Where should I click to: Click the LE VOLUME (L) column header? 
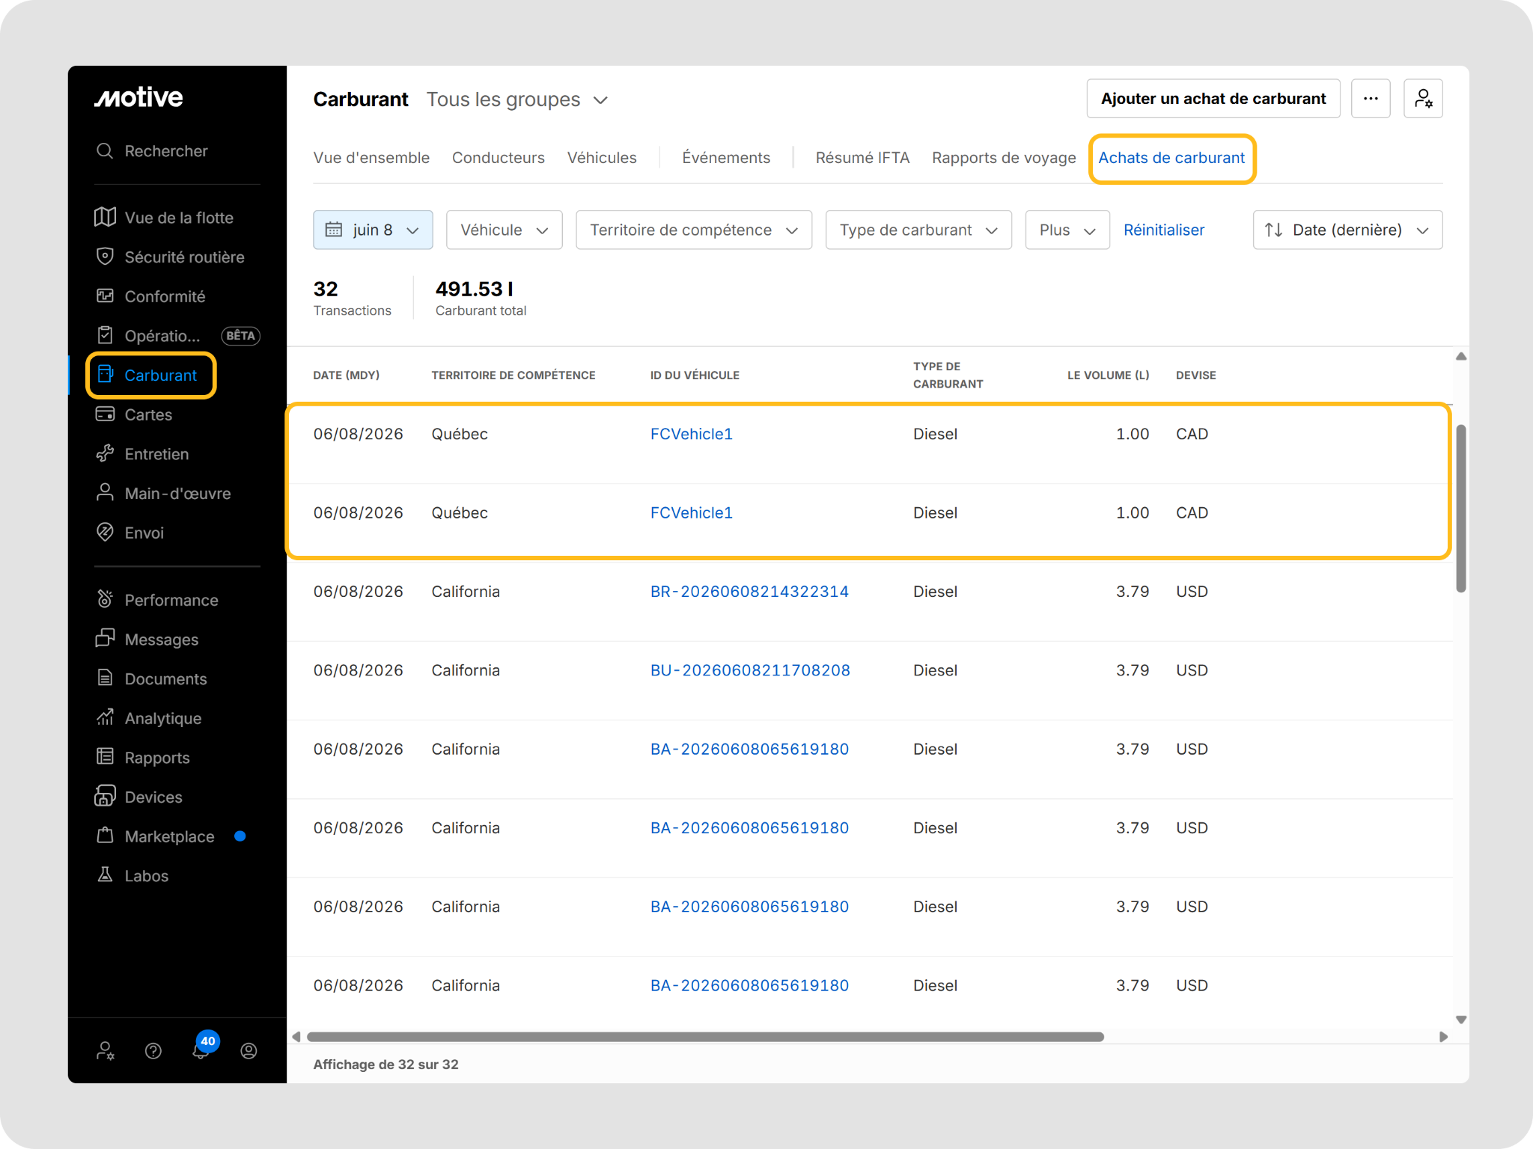(1108, 376)
